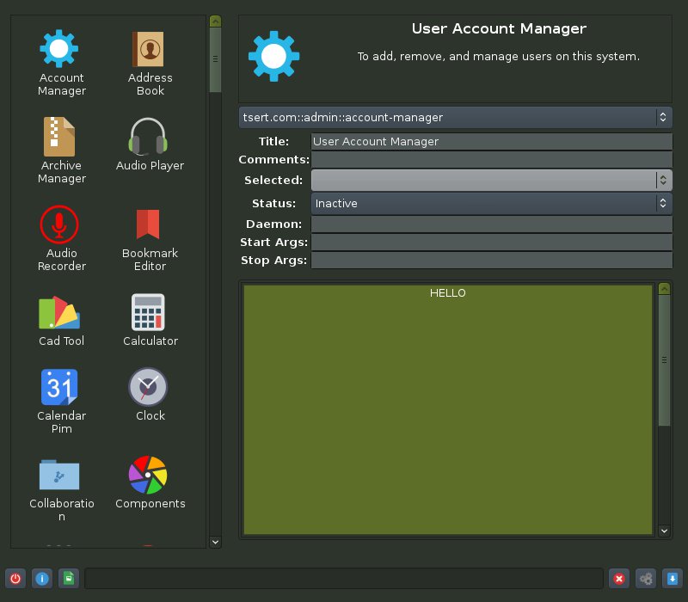Image resolution: width=688 pixels, height=602 pixels.
Task: Click the gears settings button in bottom bar
Action: [x=646, y=579]
